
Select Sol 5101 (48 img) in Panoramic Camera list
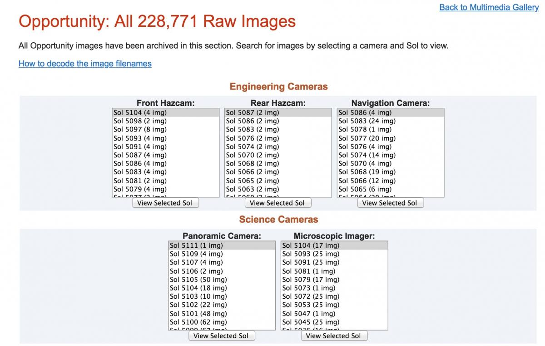pyautogui.click(x=222, y=314)
